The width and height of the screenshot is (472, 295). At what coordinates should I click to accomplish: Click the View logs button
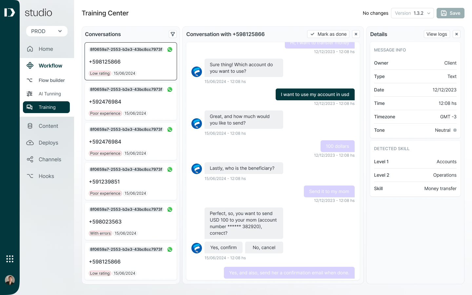click(x=437, y=34)
